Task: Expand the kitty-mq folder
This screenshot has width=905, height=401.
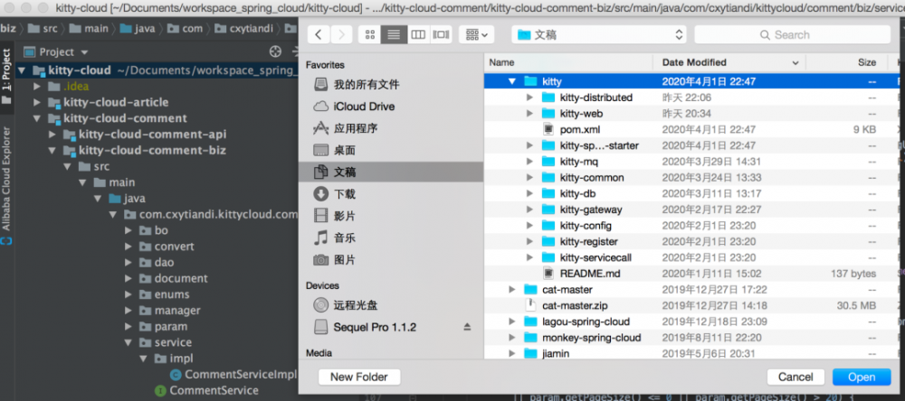Action: 529,162
